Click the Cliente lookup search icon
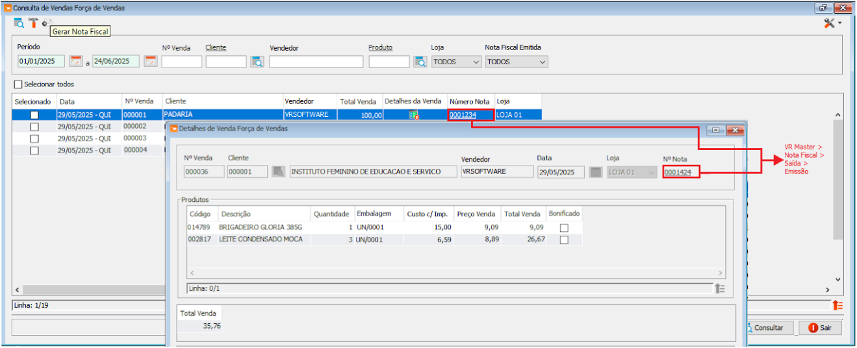 (257, 62)
